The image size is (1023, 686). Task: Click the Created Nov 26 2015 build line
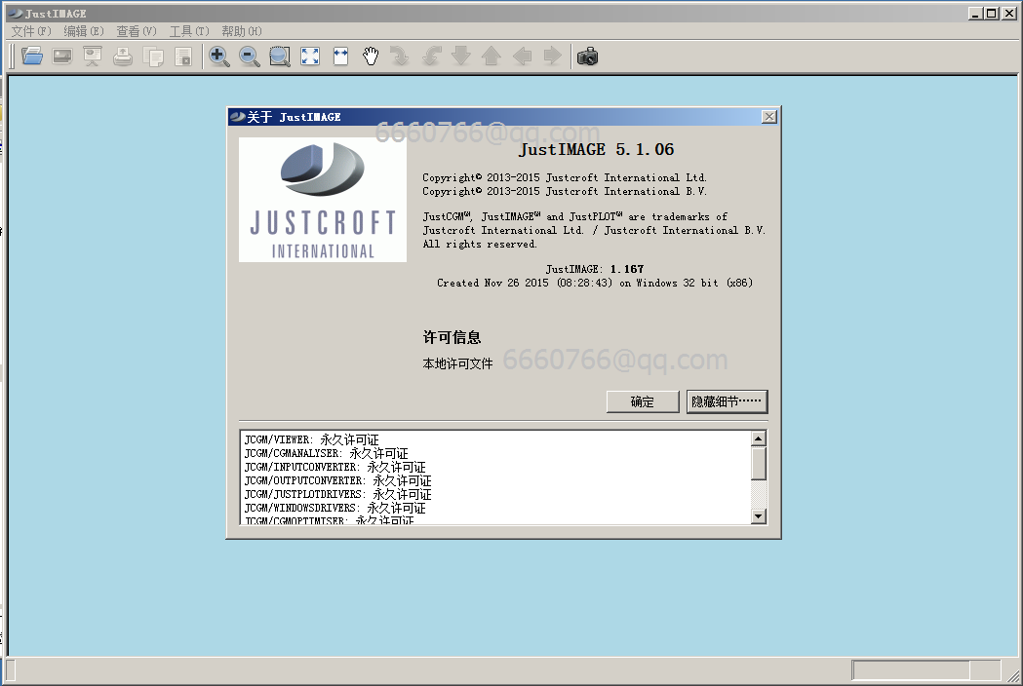click(594, 283)
